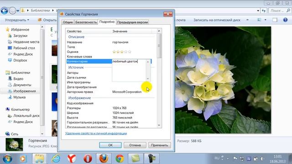Open Загрузки folder in the sidebar
292x164 pixels.
coord(18,36)
